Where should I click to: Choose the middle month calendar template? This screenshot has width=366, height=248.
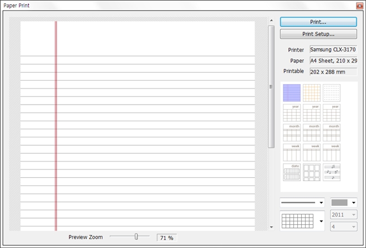point(312,133)
